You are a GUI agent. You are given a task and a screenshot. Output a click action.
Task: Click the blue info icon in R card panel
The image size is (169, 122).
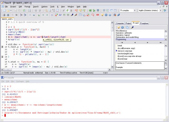click(x=122, y=28)
